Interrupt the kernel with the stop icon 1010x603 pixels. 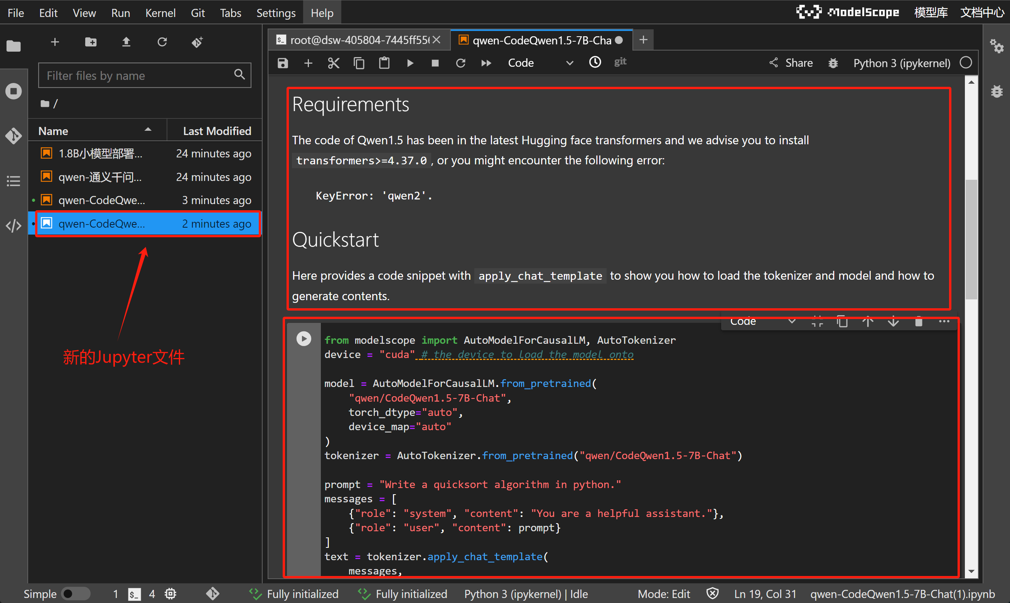(435, 63)
